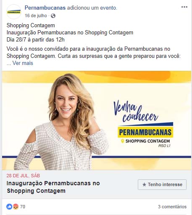The image size is (192, 215).
Task: Show the 3 comentários
Action: click(x=172, y=207)
